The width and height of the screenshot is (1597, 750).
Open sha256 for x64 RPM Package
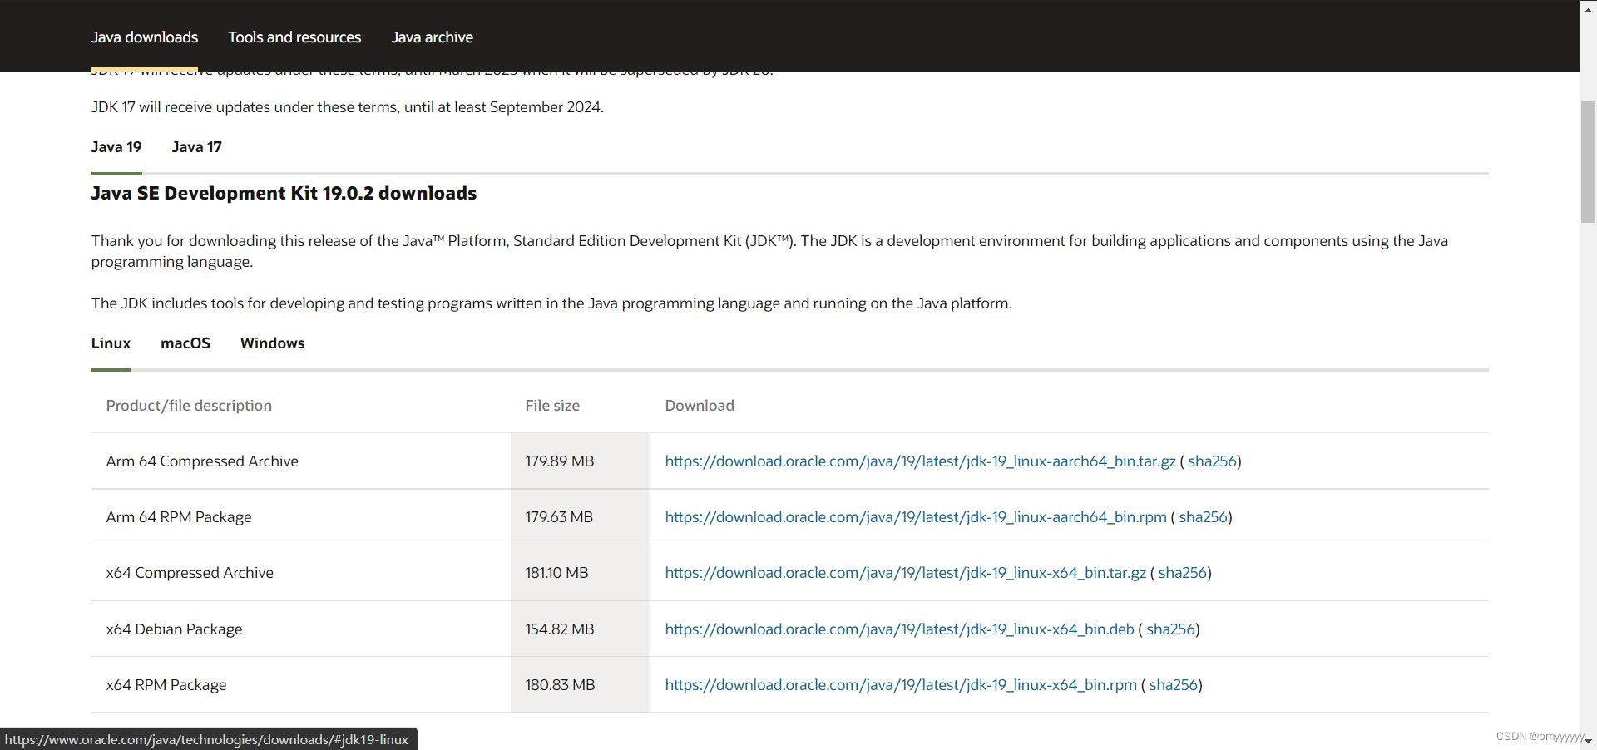point(1174,685)
